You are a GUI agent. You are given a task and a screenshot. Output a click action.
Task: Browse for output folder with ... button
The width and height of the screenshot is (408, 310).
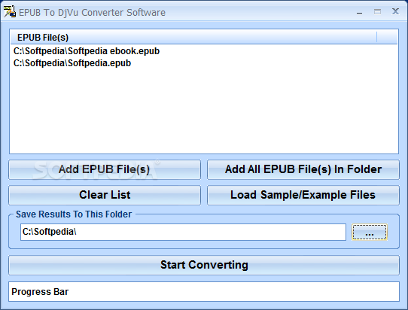pyautogui.click(x=370, y=232)
